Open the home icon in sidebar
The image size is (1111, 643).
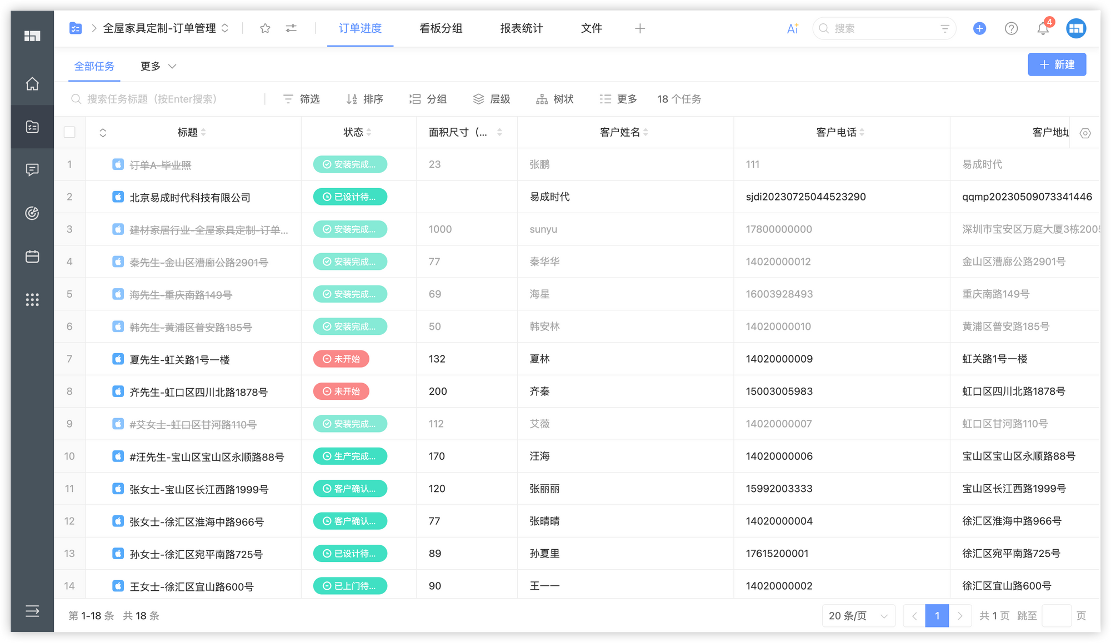(x=32, y=84)
